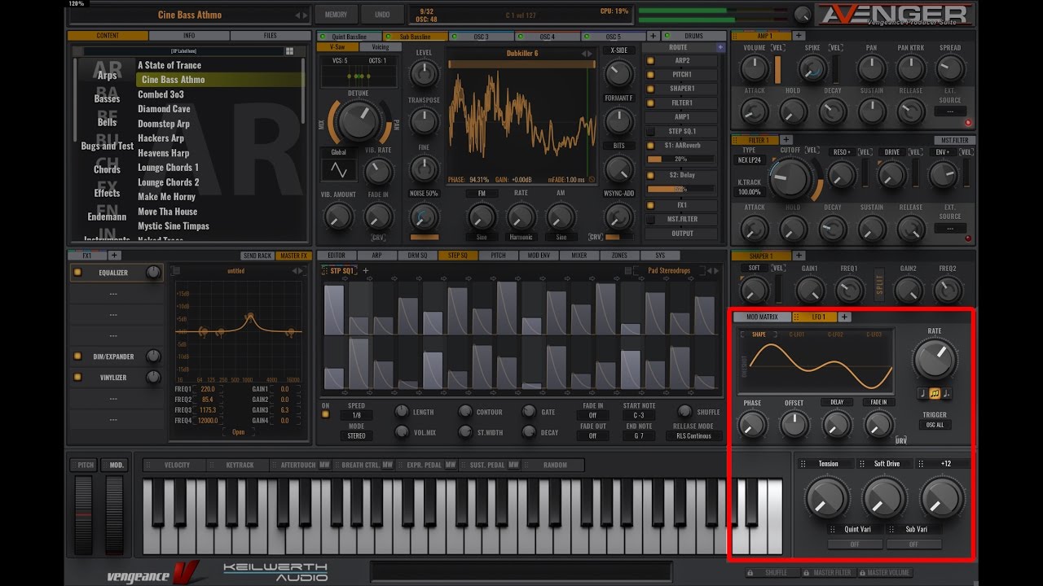Toggle the step sequencer ON switch
The width and height of the screenshot is (1043, 586).
326,415
